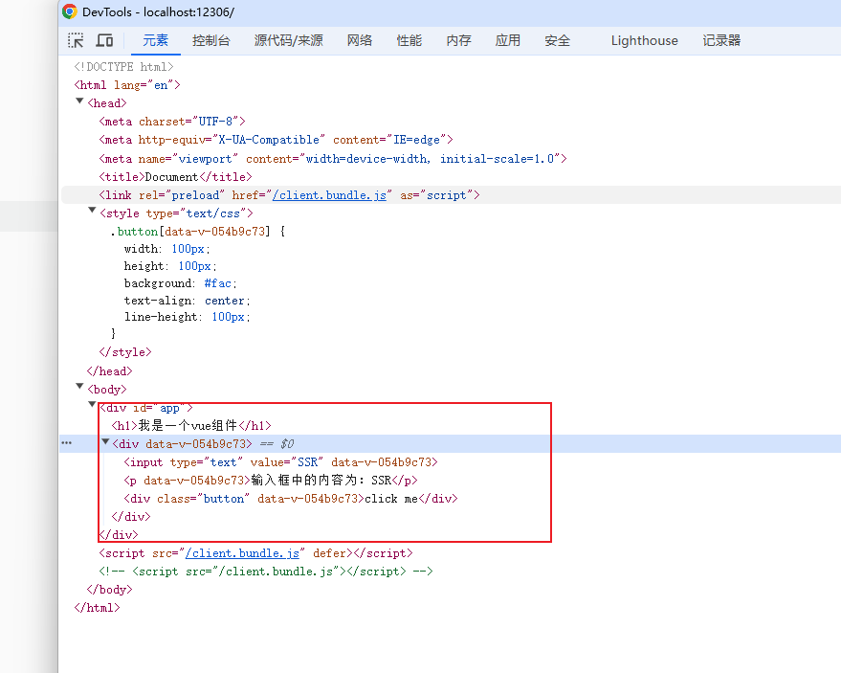Open the 性能 tab
This screenshot has width=841, height=673.
[x=409, y=40]
